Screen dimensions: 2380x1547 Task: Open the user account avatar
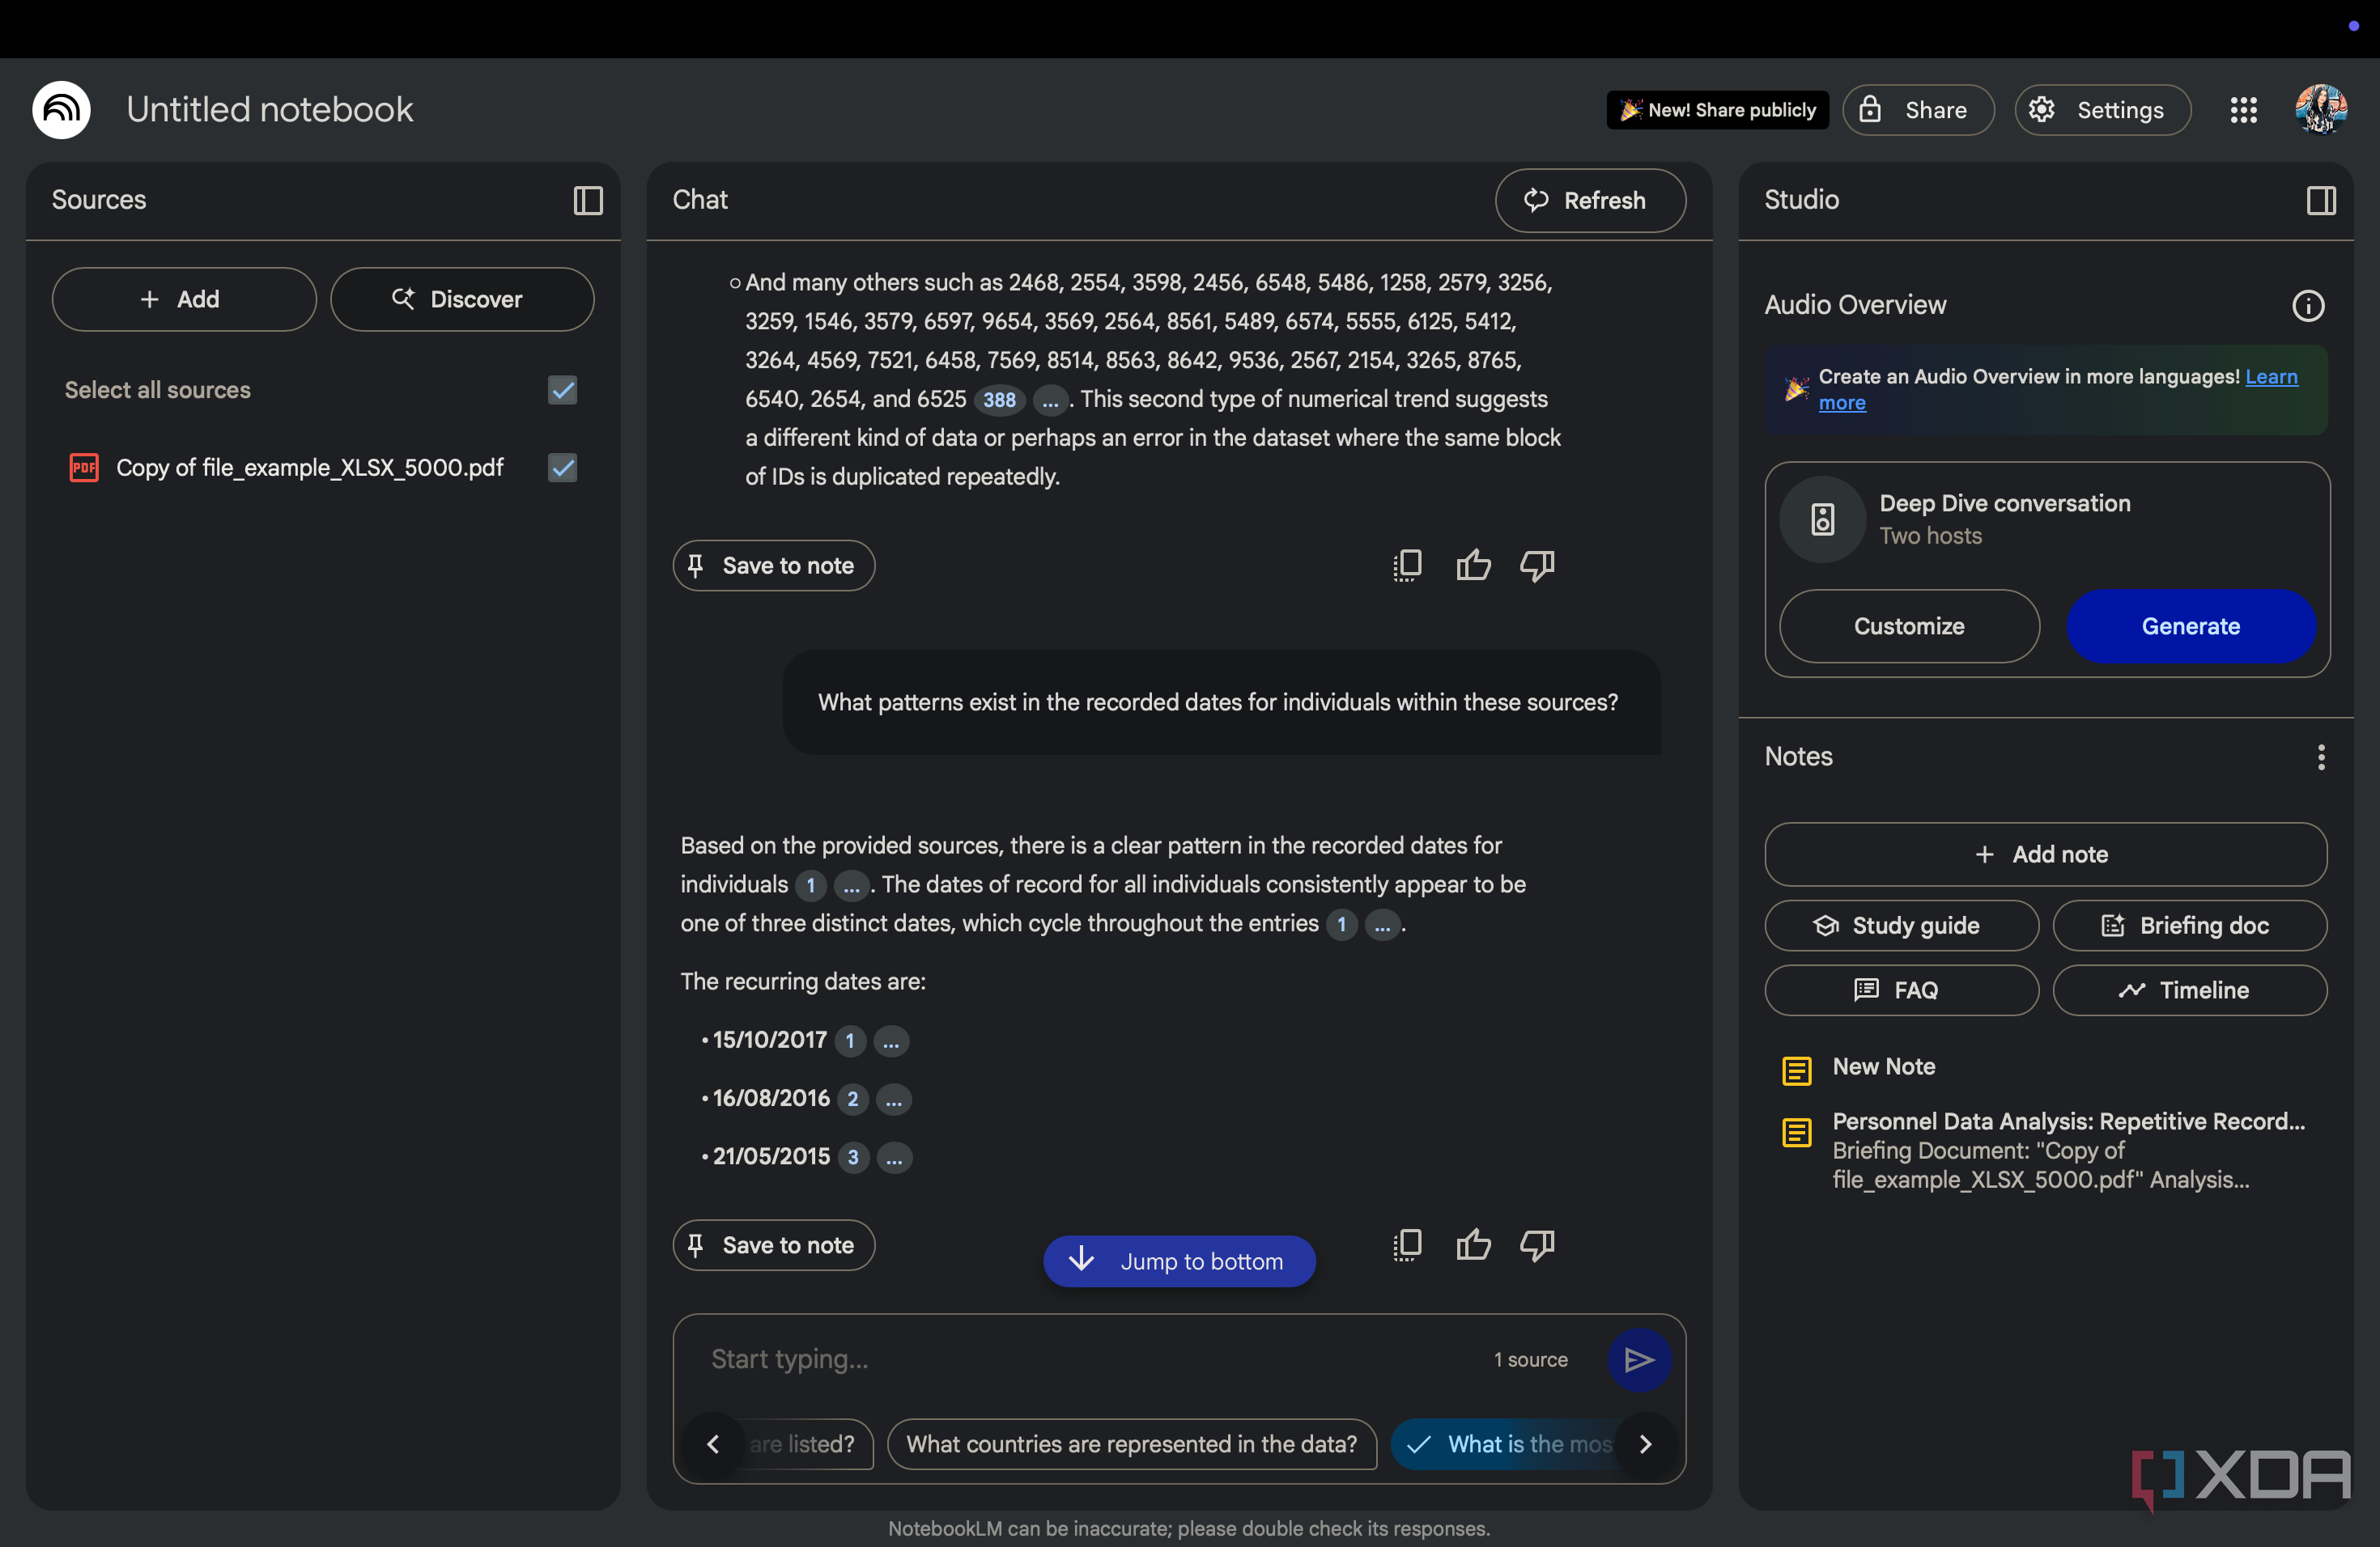click(2321, 110)
